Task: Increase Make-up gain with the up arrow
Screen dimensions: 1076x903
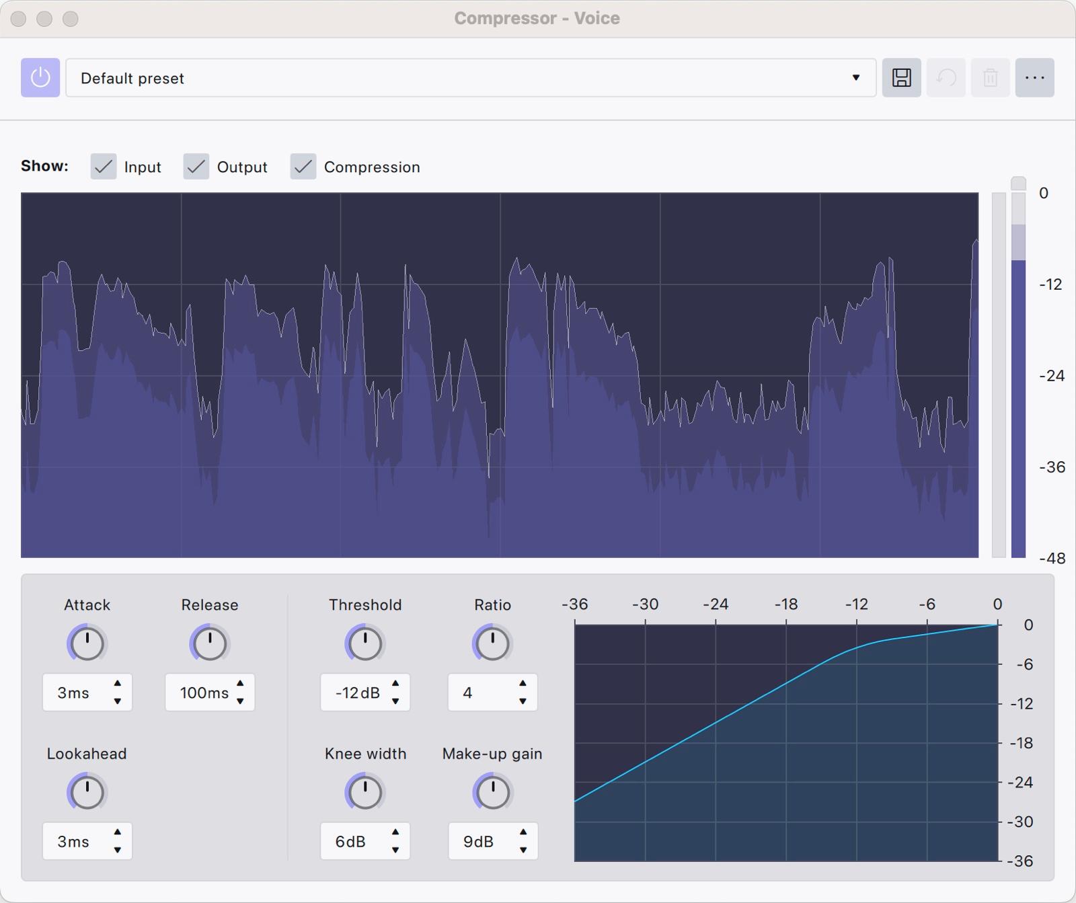Action: click(x=523, y=832)
